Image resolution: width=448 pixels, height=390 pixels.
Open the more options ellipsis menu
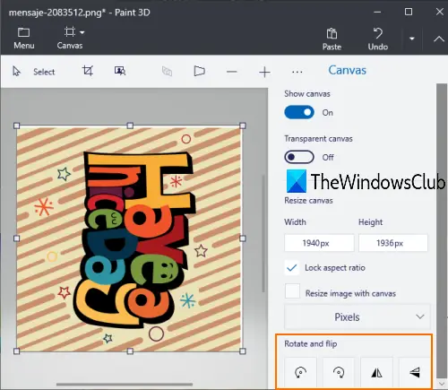click(297, 72)
